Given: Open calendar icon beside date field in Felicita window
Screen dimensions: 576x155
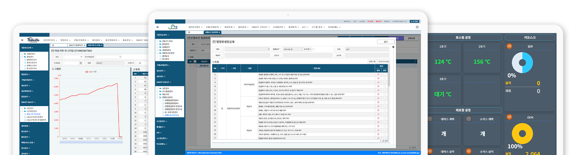Looking at the screenshot, I should coord(81,63).
